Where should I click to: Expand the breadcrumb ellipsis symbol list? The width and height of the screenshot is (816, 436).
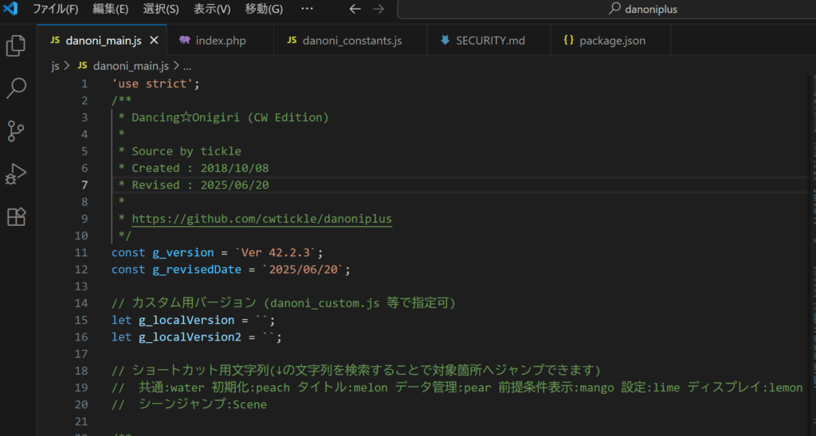(187, 66)
